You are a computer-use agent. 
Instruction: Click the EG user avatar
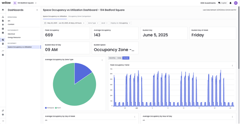(x=236, y=3)
